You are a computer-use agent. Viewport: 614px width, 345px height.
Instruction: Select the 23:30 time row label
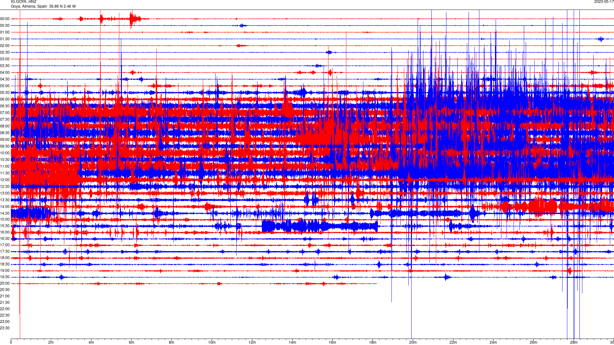coord(5,328)
